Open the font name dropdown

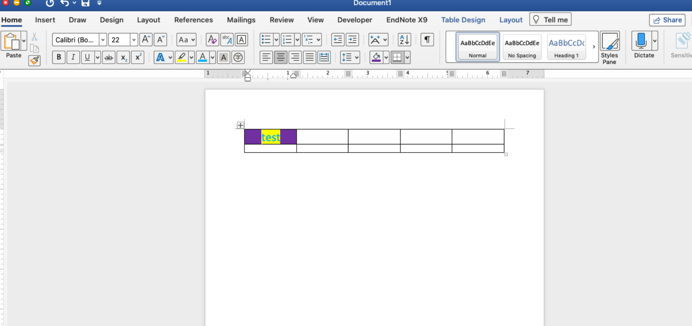[x=103, y=40]
